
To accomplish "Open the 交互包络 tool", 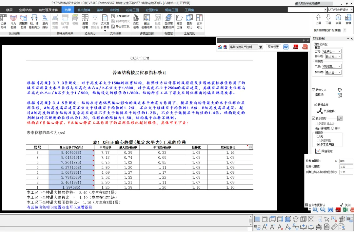I will (x=136, y=21).
